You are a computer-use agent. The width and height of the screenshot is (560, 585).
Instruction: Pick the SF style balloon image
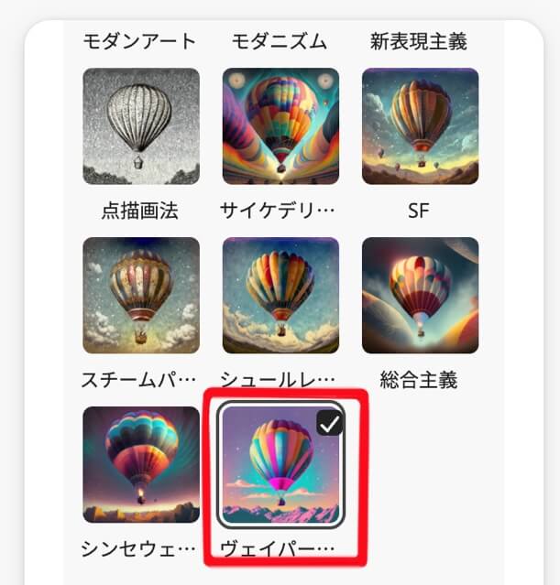pyautogui.click(x=421, y=126)
